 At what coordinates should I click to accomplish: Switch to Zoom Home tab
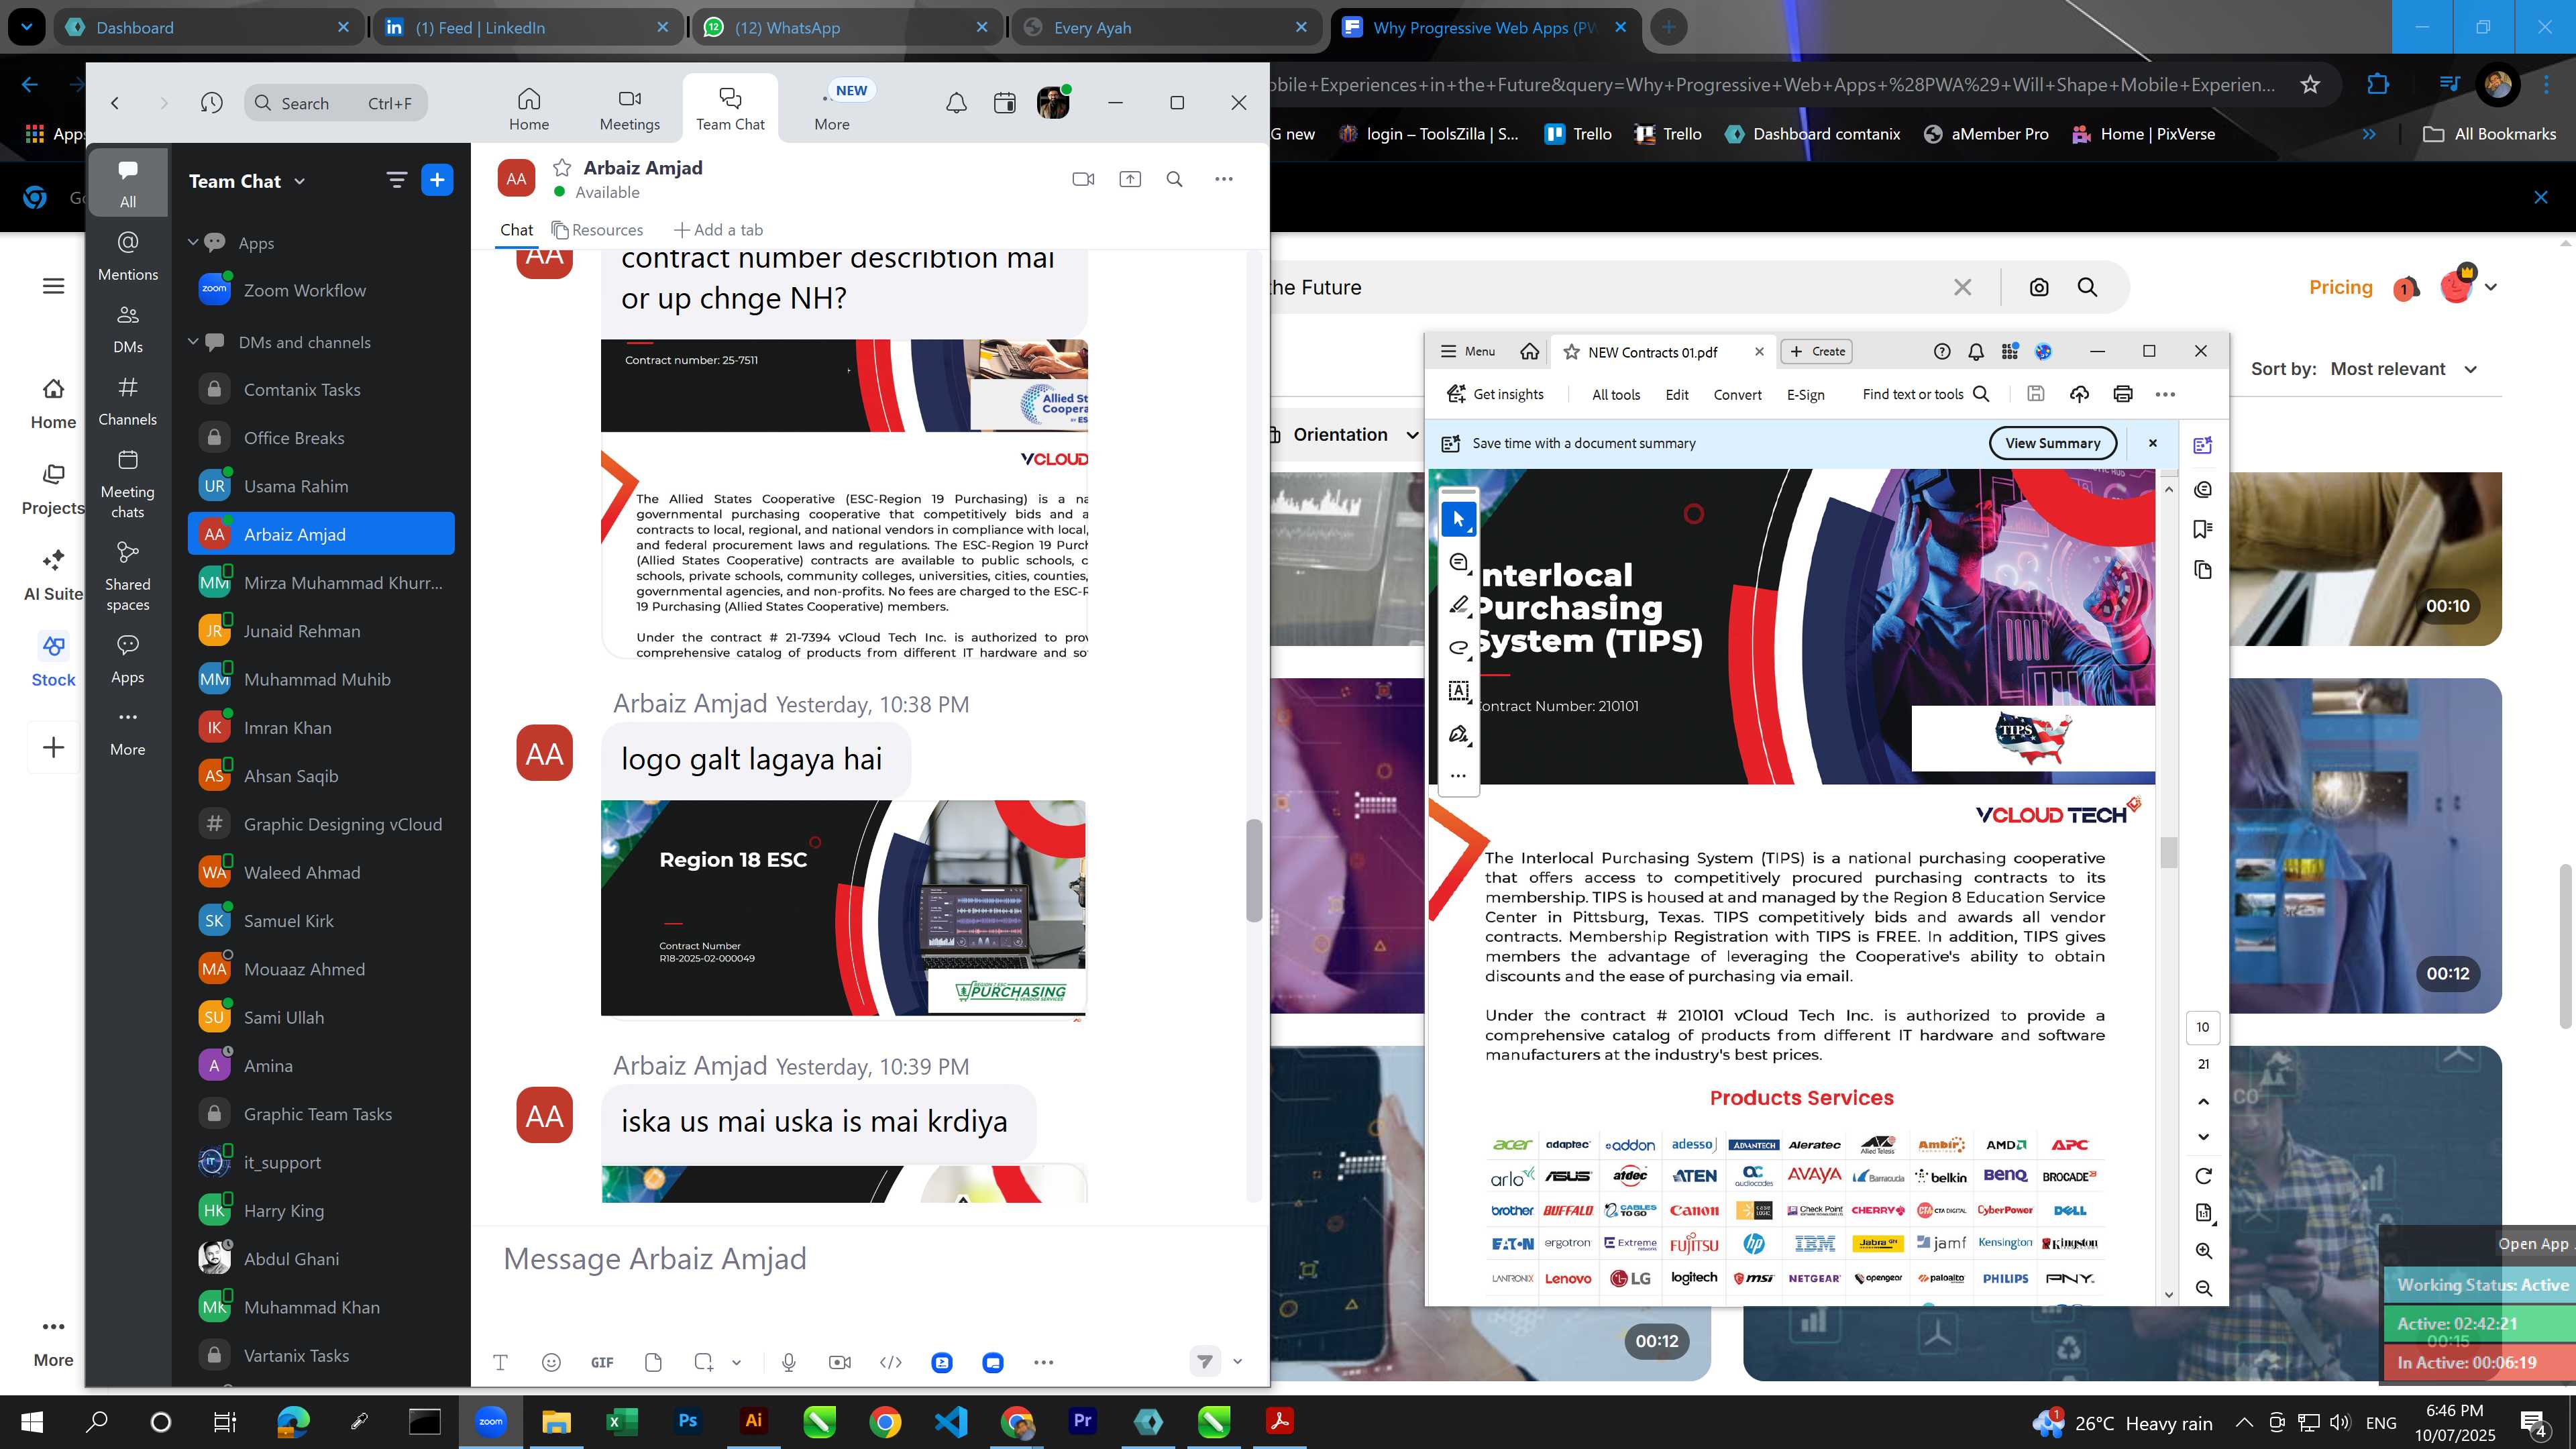(x=528, y=109)
